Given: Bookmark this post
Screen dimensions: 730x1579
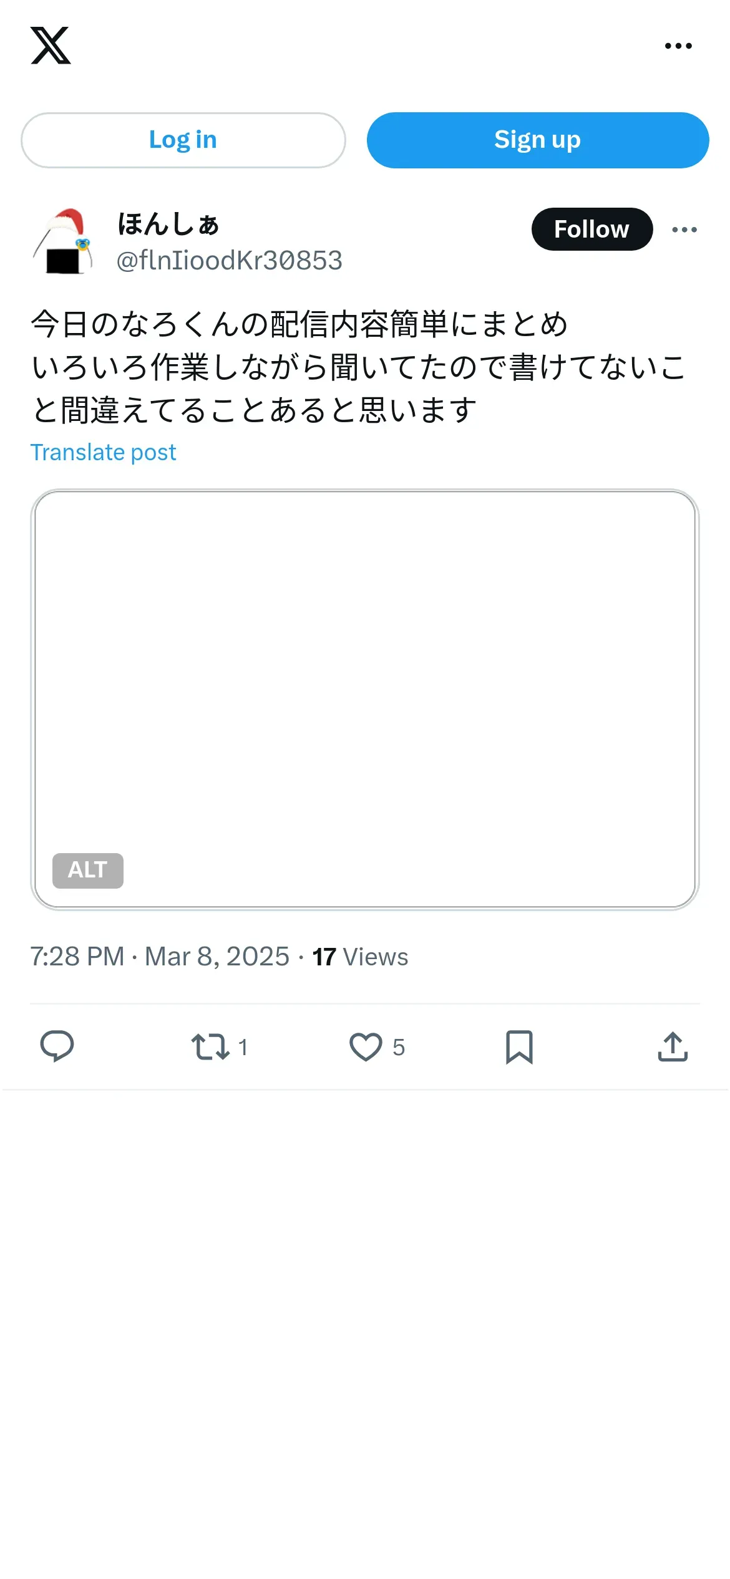Looking at the screenshot, I should (x=519, y=1046).
